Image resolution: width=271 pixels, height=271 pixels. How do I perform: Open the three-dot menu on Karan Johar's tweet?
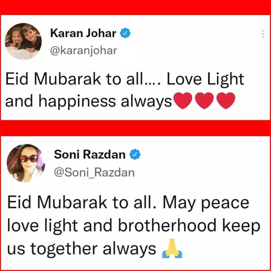coord(263,34)
